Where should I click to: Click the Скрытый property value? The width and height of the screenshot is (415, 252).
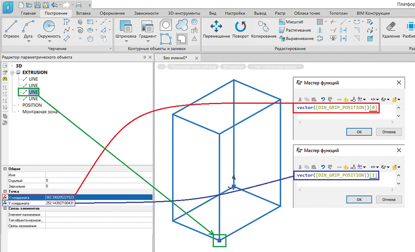tap(99, 180)
